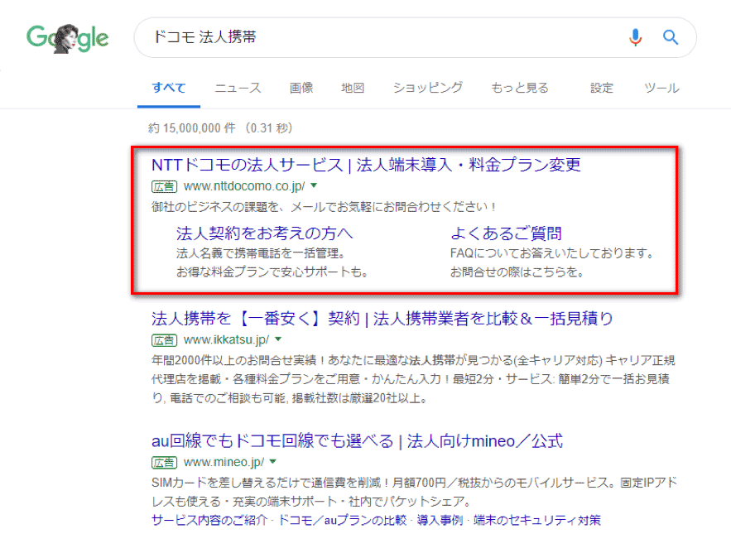731x553 pixels.
Task: Select the すべて tab
Action: (169, 88)
